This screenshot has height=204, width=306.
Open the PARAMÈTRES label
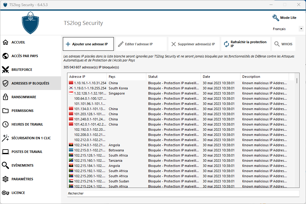pyautogui.click(x=22, y=179)
